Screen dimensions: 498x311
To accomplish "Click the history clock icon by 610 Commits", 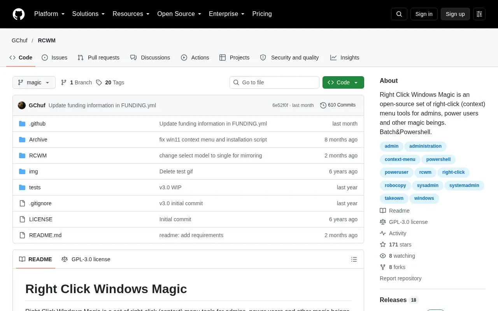I will (x=323, y=105).
